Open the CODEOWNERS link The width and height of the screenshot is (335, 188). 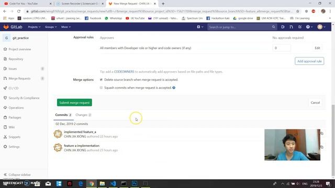(124, 72)
